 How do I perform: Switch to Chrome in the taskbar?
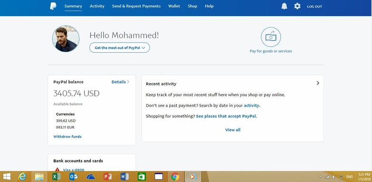coord(175,177)
